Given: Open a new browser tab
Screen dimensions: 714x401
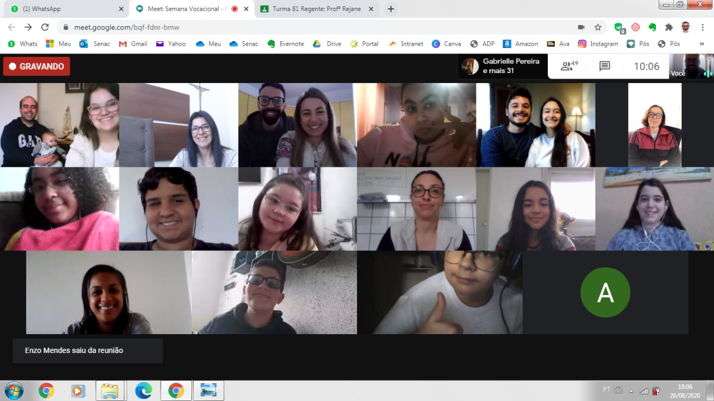Looking at the screenshot, I should click(391, 9).
